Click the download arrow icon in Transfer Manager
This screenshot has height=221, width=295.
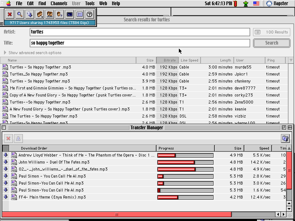click(18, 138)
